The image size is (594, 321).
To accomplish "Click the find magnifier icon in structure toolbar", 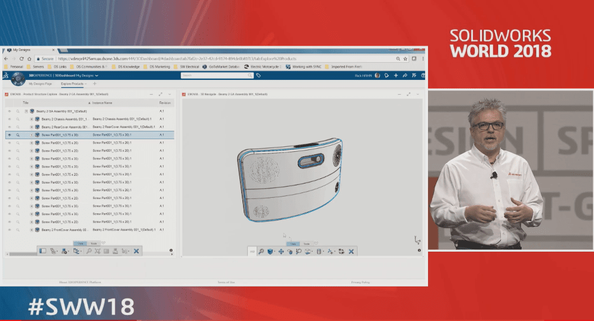I will point(89,251).
